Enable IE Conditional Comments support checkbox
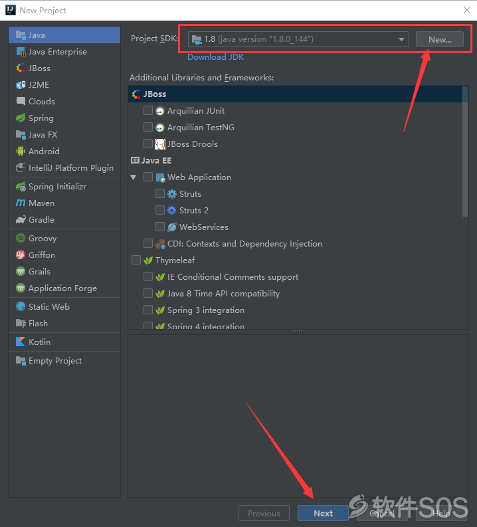Screen dimensions: 477x527 click(148, 276)
